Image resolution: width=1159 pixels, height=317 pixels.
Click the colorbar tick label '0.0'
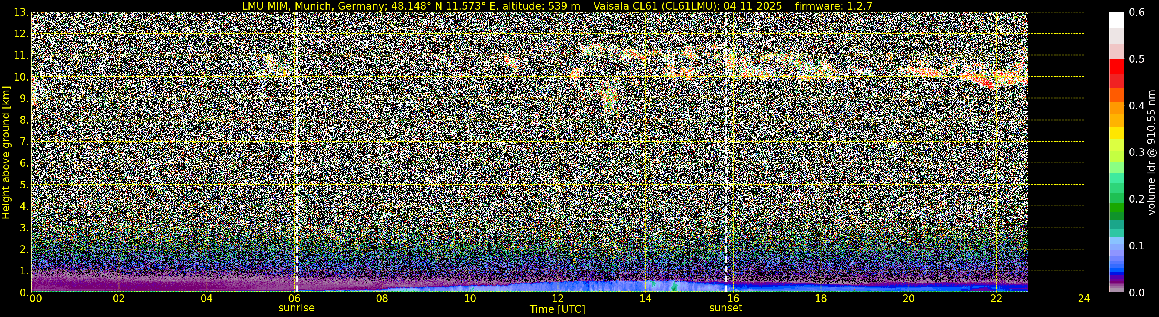[x=1137, y=293]
